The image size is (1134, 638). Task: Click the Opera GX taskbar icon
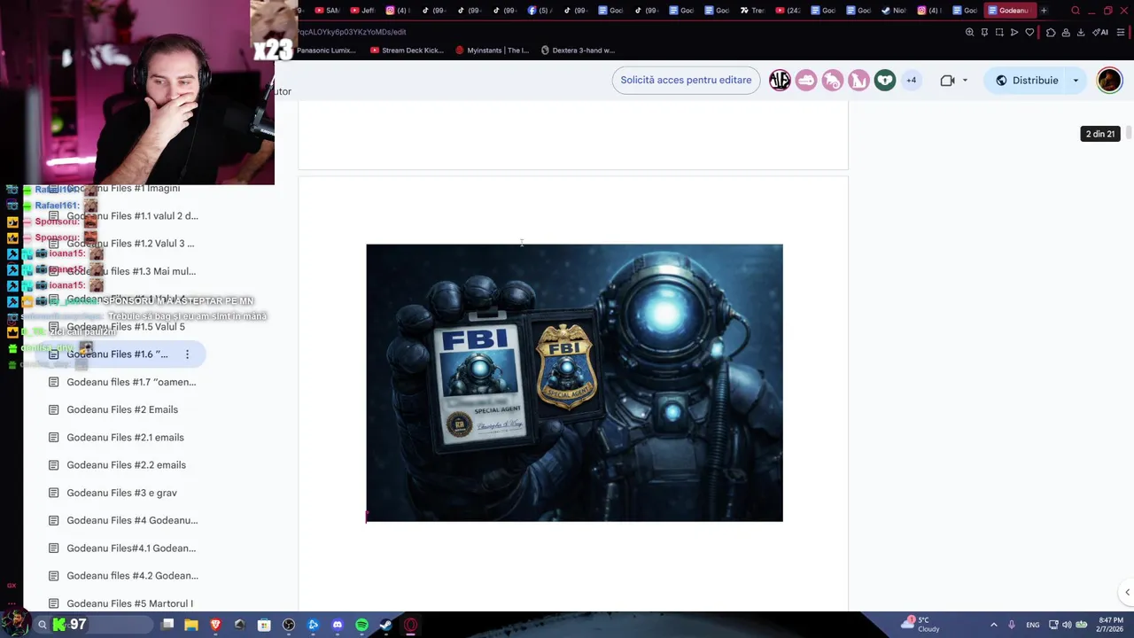[410, 625]
